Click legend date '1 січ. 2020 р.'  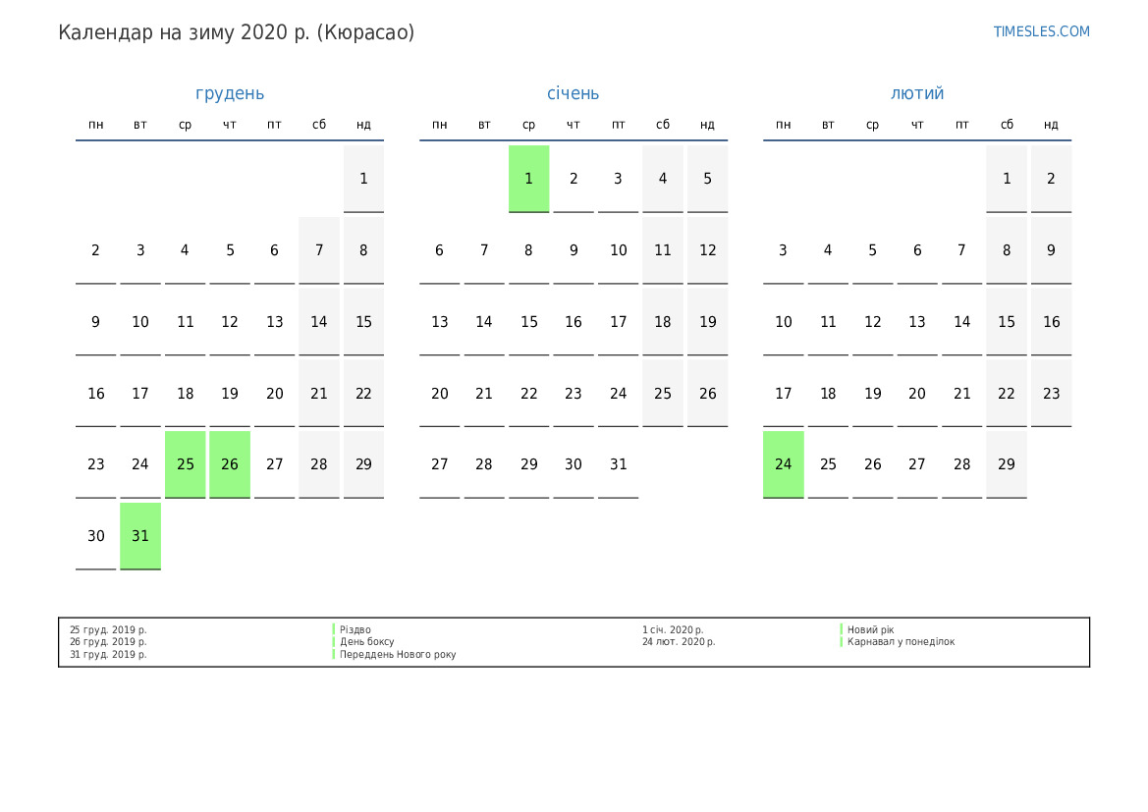[673, 629]
